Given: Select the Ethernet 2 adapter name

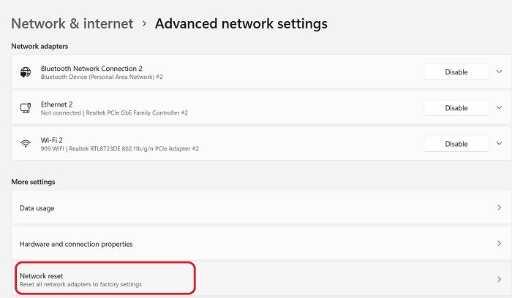Looking at the screenshot, I should click(x=57, y=104).
